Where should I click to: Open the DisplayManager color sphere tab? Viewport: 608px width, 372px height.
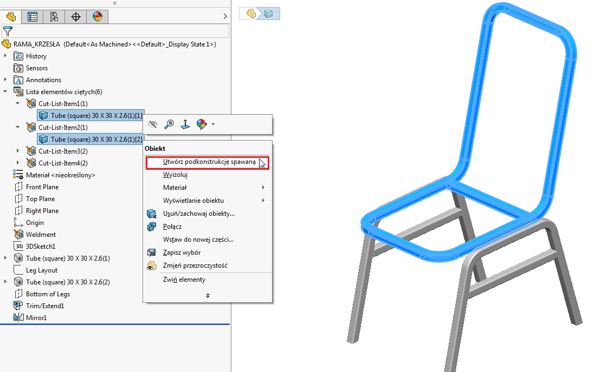pyautogui.click(x=98, y=17)
